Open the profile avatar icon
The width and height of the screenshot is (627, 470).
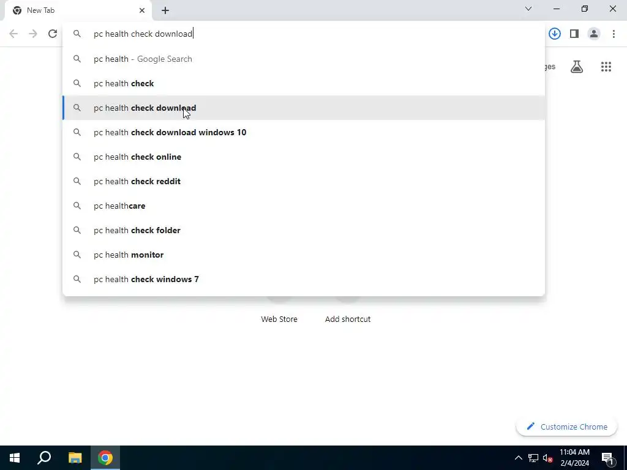pos(594,34)
